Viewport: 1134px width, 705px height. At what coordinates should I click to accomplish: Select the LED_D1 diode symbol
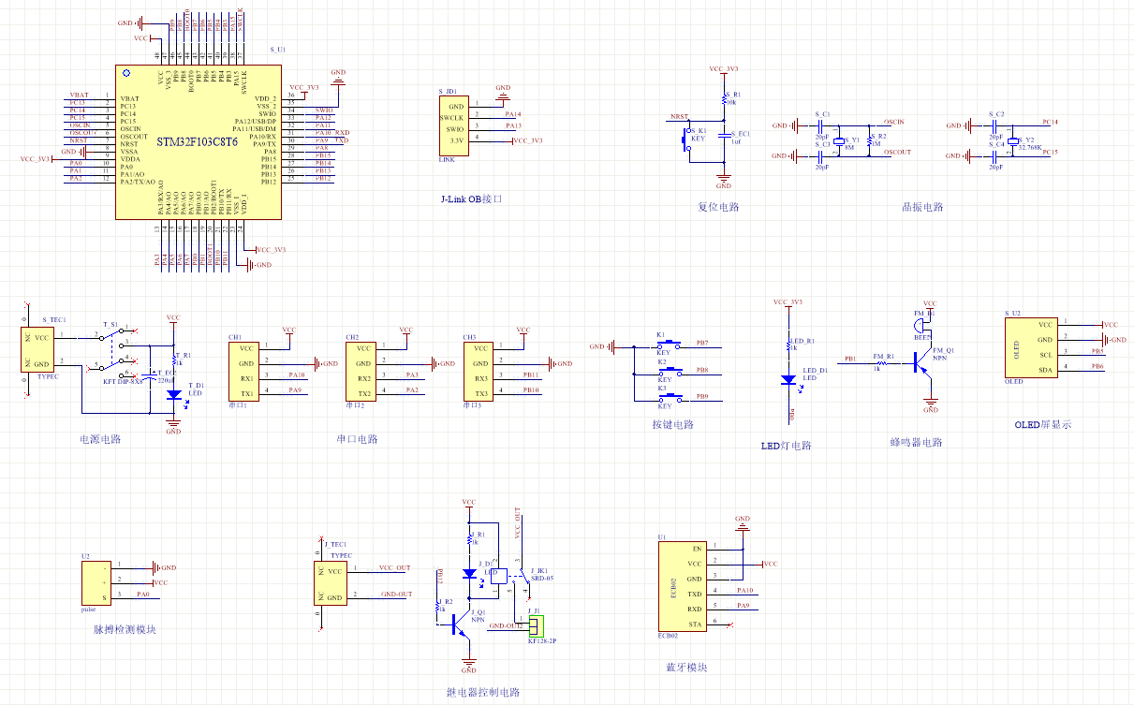coord(788,380)
